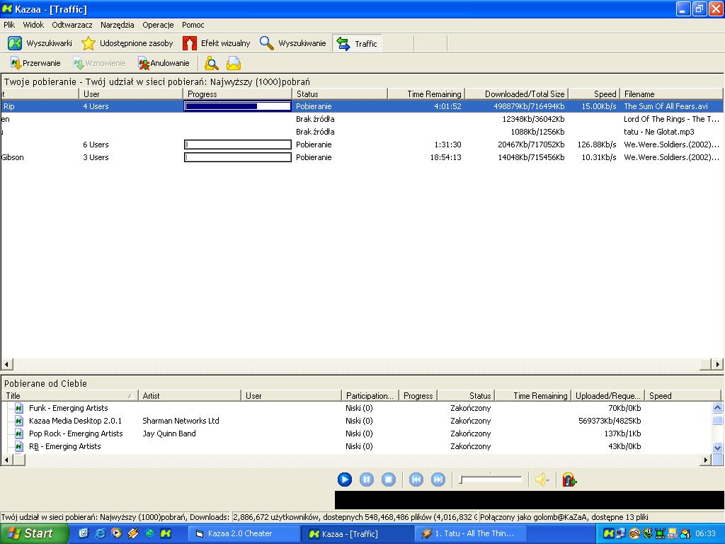Sort downloads by Downloaded/Total Size column
This screenshot has height=544, width=725.
(x=516, y=94)
